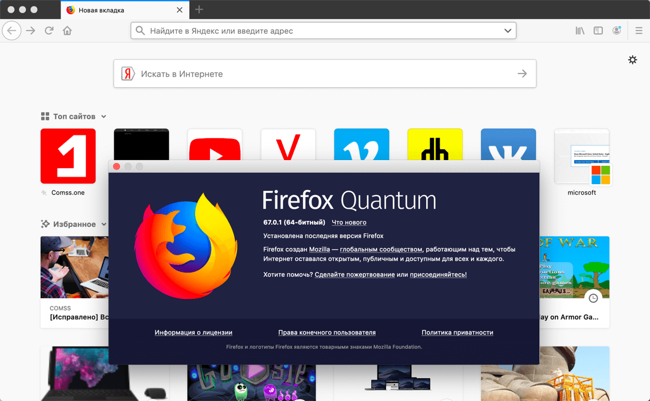Collapse the Топ сайтов section
650x401 pixels.
(103, 116)
